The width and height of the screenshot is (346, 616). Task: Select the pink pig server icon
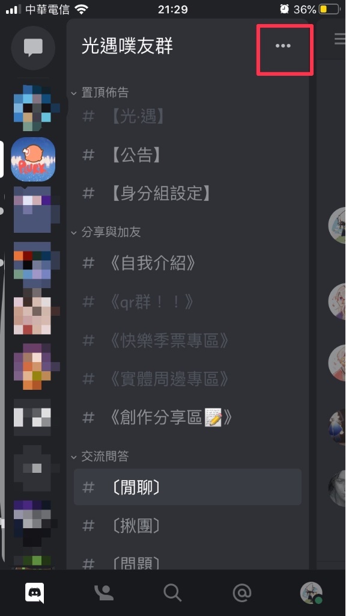[34, 159]
